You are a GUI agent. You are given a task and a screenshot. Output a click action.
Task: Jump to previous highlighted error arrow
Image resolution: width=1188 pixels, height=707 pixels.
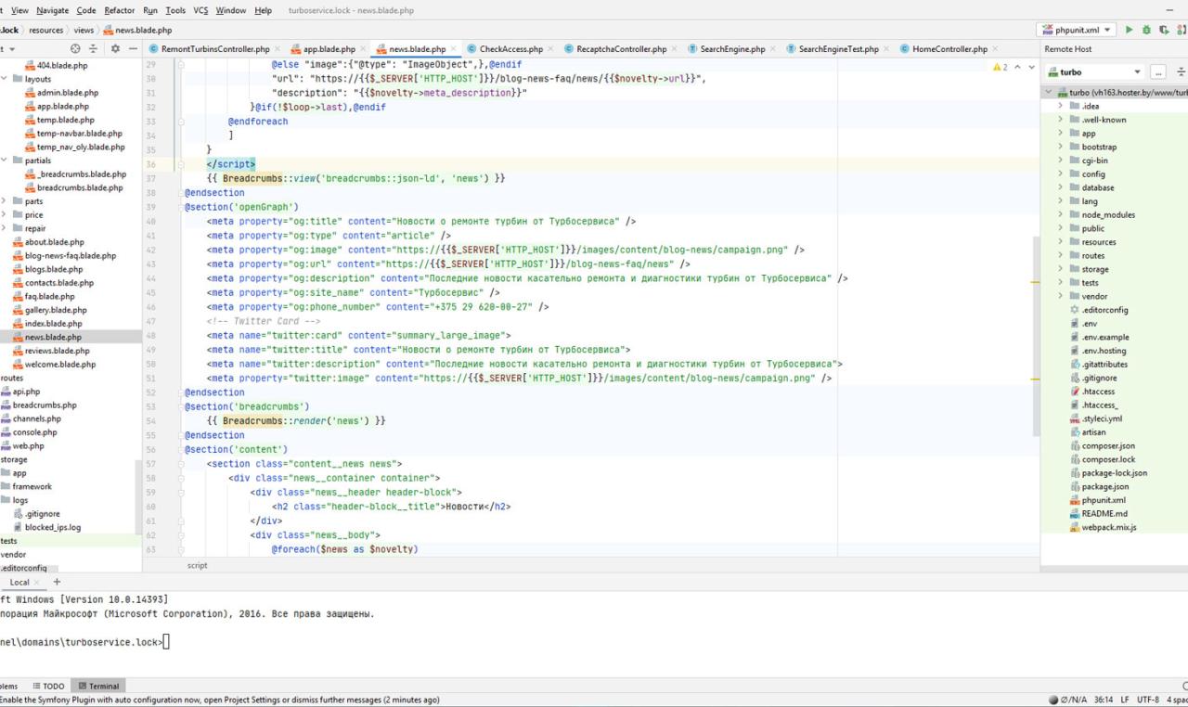click(1017, 67)
